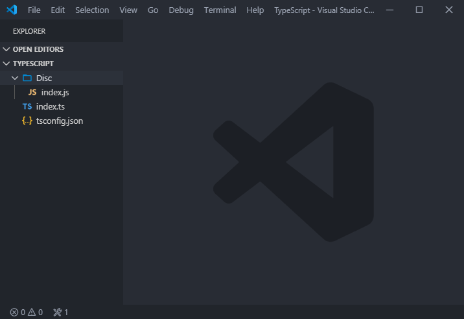464x319 pixels.
Task: Close the VS Code window
Action: [449, 10]
